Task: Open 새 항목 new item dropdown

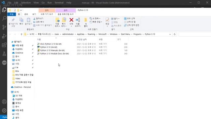Action: click(x=95, y=19)
